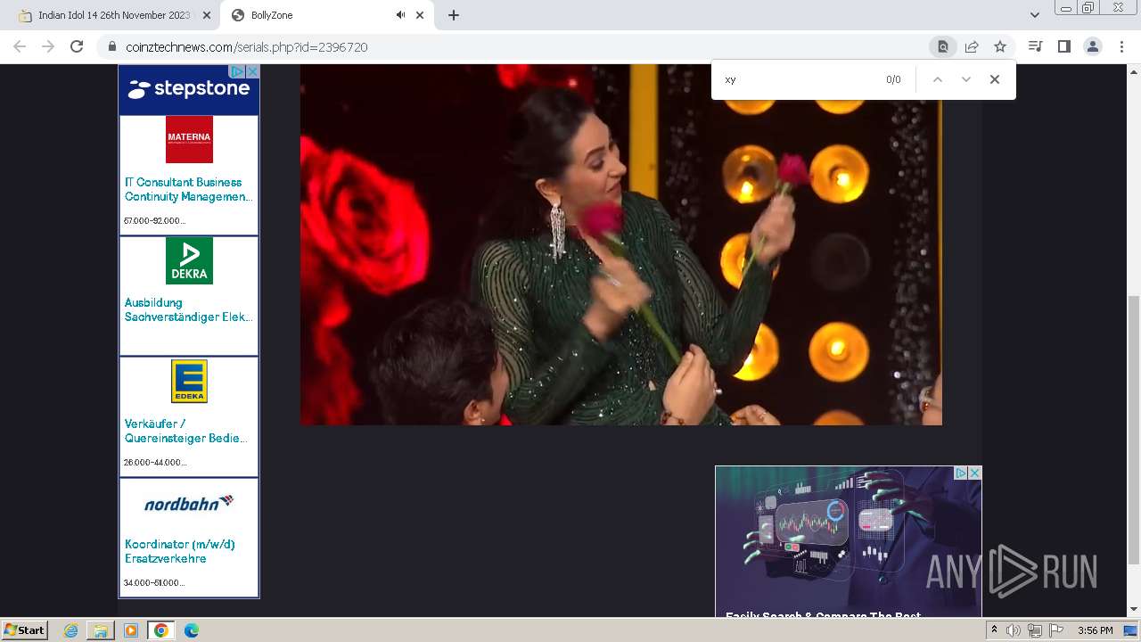Screen dimensions: 1141x642
Task: Open the volume control in tray
Action: click(x=1014, y=630)
